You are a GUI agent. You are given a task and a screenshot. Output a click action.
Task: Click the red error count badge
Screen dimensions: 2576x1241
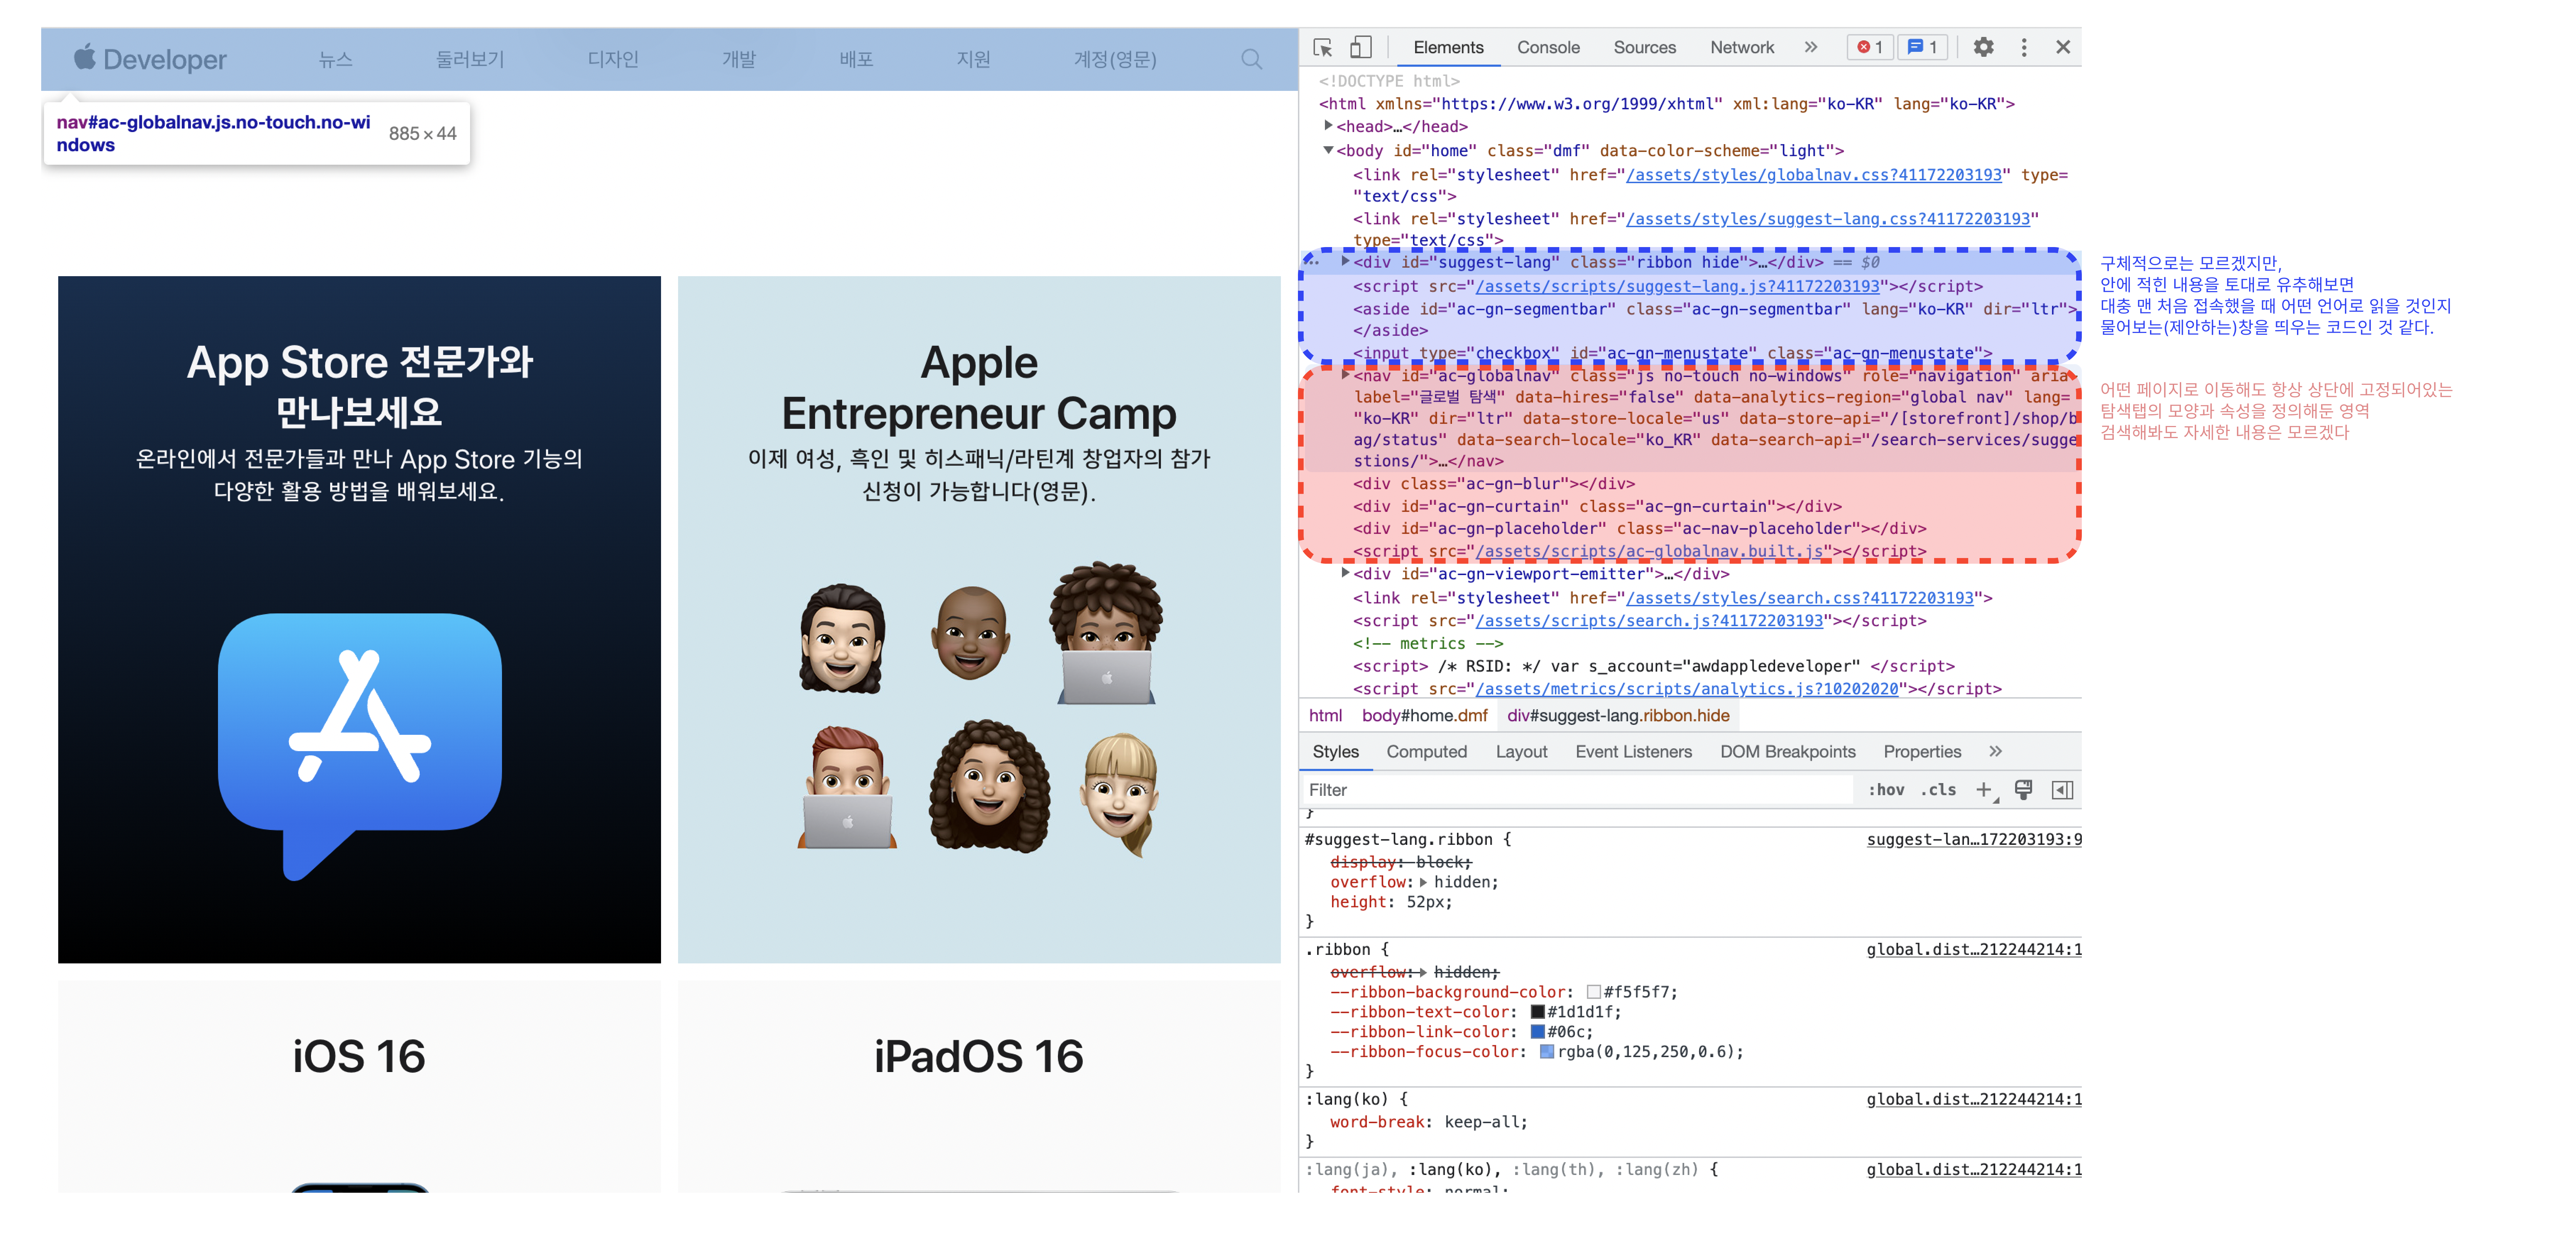point(1870,47)
